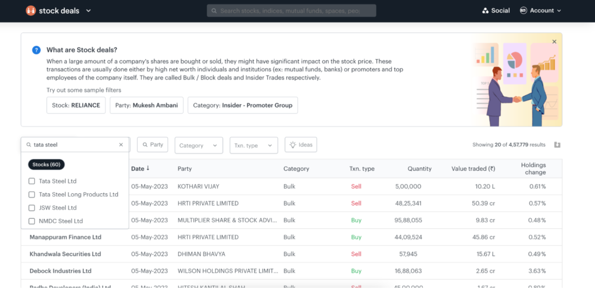
Task: Click the Social icon in header
Action: 486,10
